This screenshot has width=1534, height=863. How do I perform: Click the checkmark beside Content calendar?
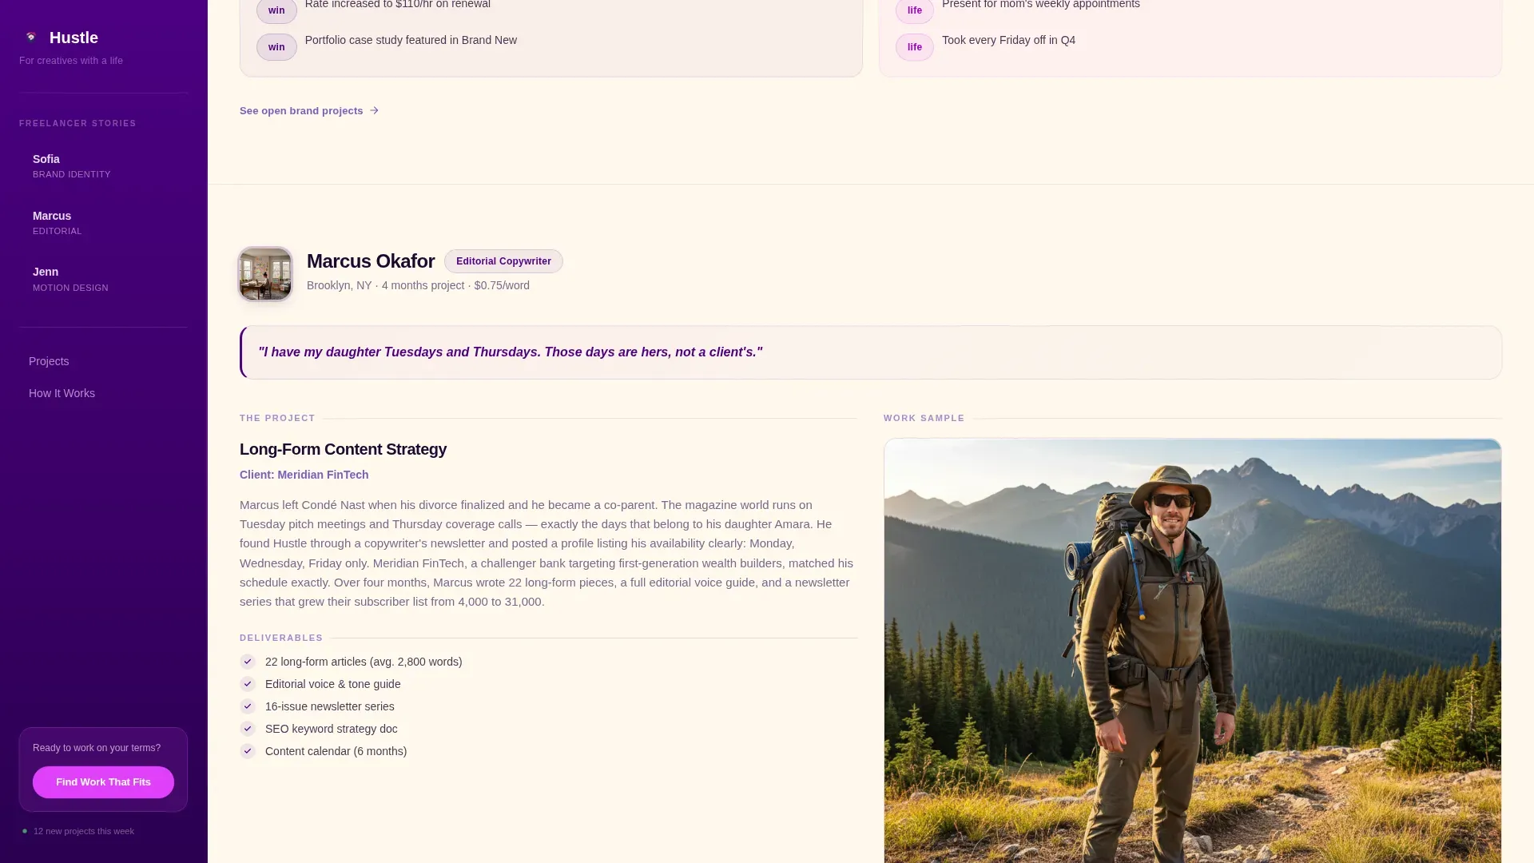click(x=248, y=751)
